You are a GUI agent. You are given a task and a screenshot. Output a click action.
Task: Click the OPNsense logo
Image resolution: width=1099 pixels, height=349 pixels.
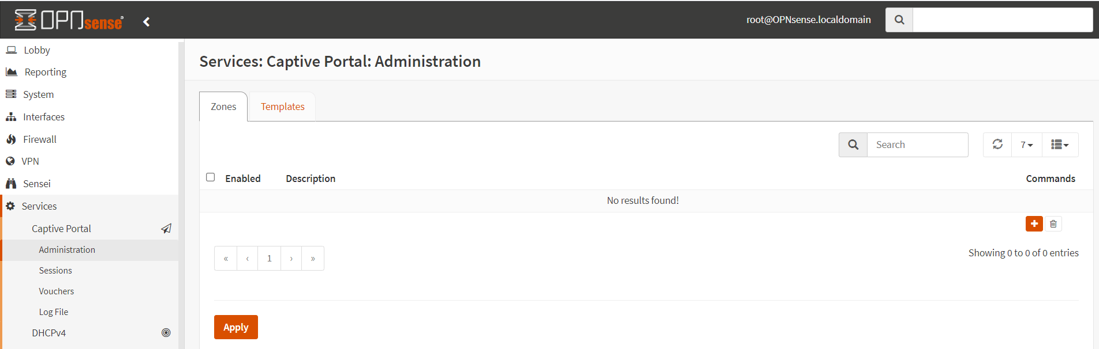(69, 20)
